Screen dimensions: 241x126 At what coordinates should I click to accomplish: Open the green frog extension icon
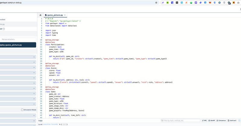coord(191,3)
